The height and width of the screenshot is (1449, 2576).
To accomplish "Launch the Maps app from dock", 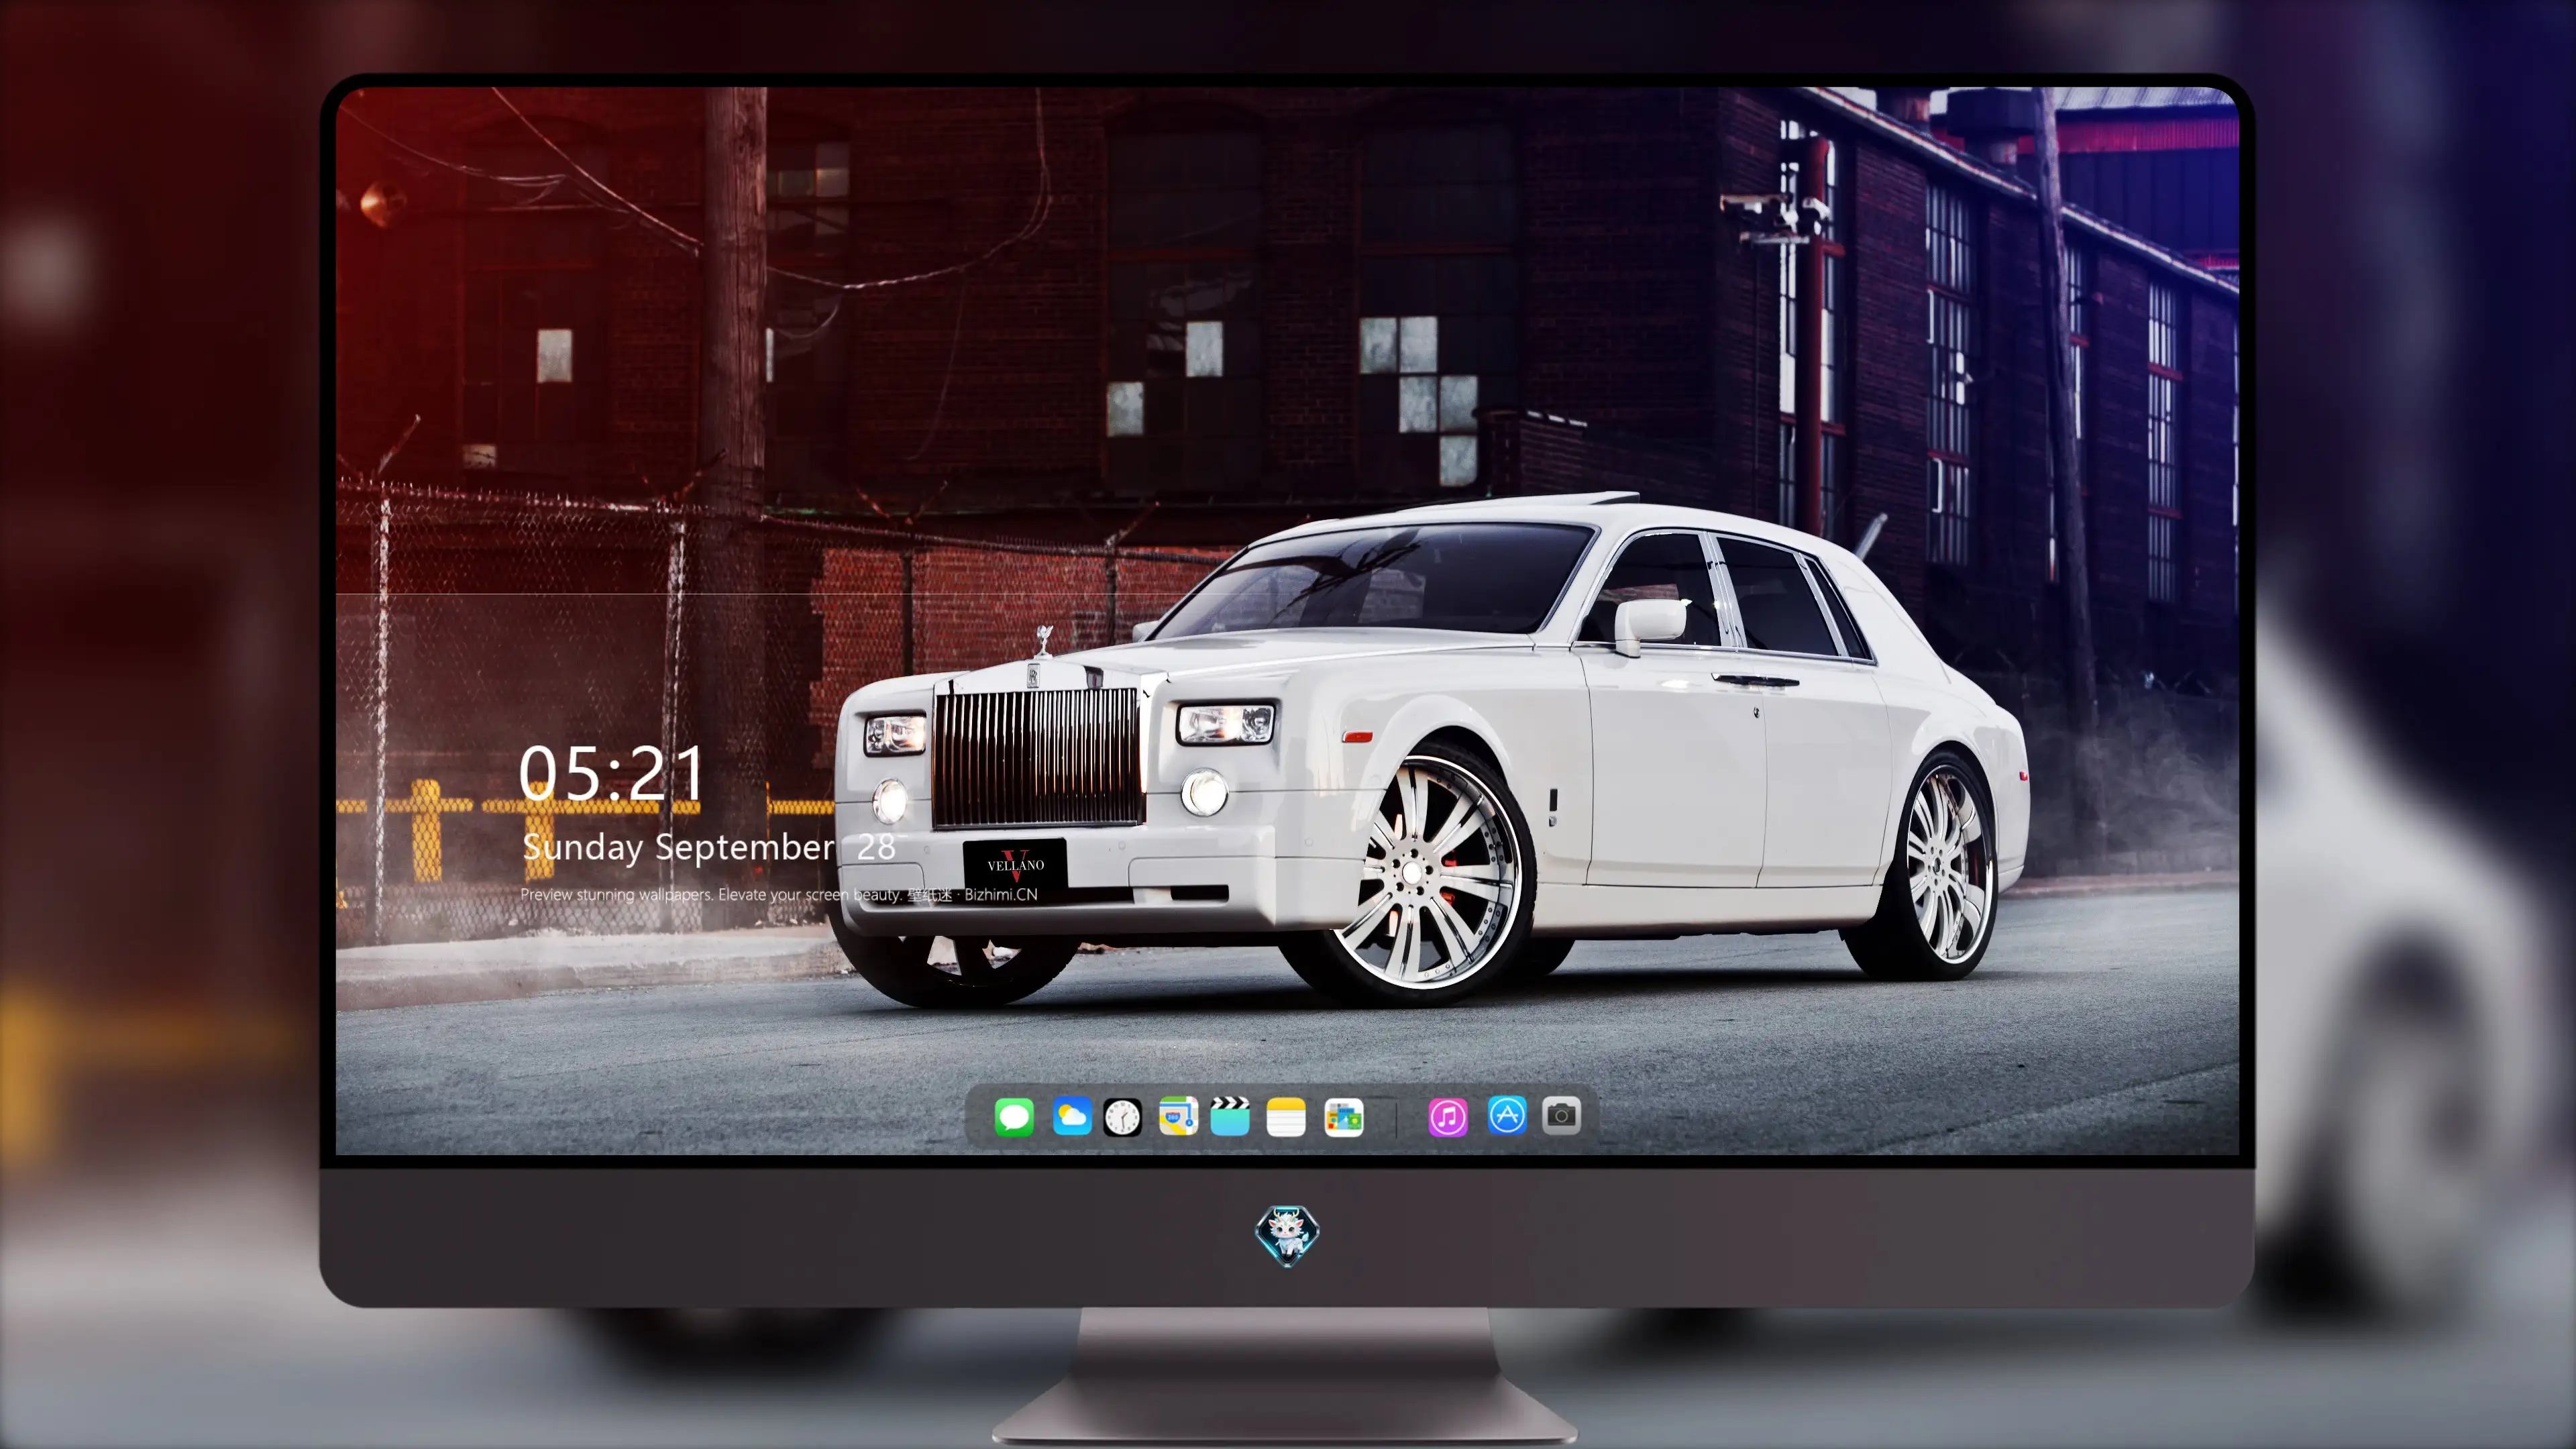I will [1178, 1116].
